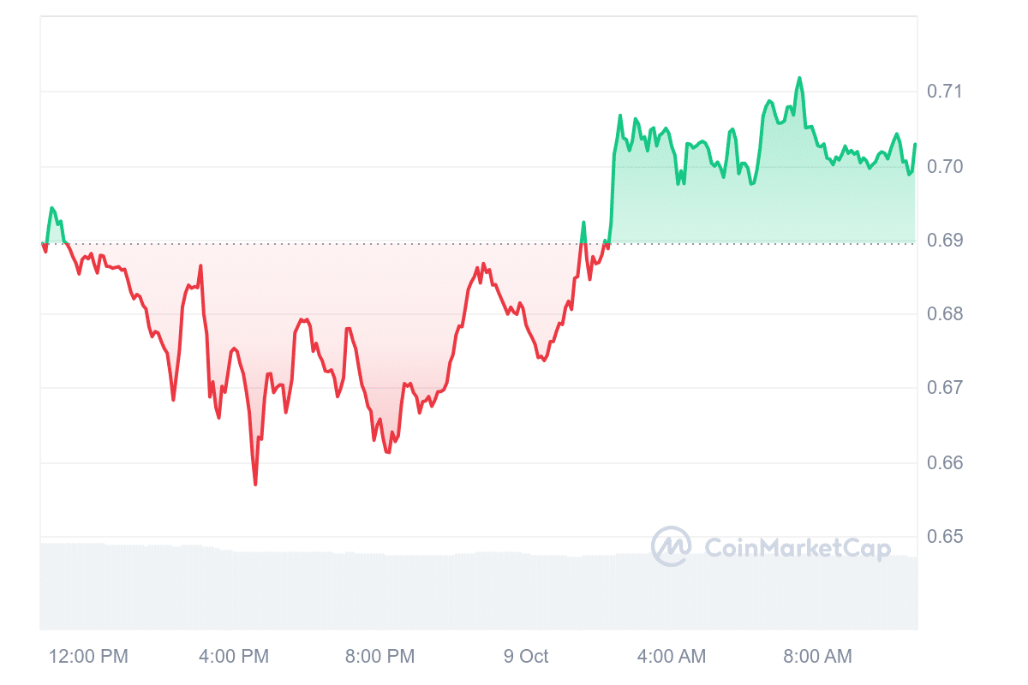Click the CoinMarketCap watermark text
The width and height of the screenshot is (1028, 685).
(x=797, y=548)
